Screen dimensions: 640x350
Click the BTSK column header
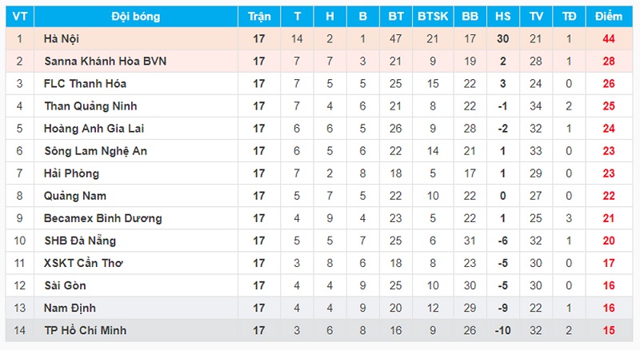(433, 17)
